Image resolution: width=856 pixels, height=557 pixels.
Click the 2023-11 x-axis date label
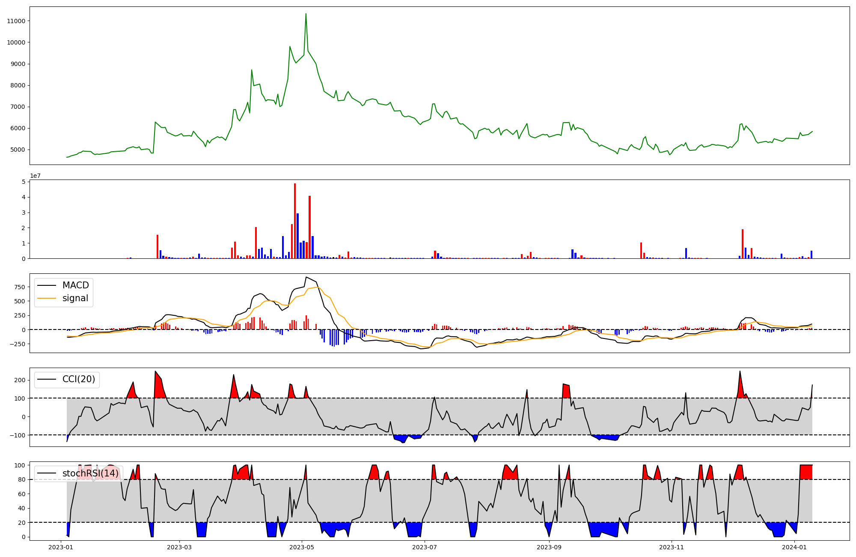(671, 547)
